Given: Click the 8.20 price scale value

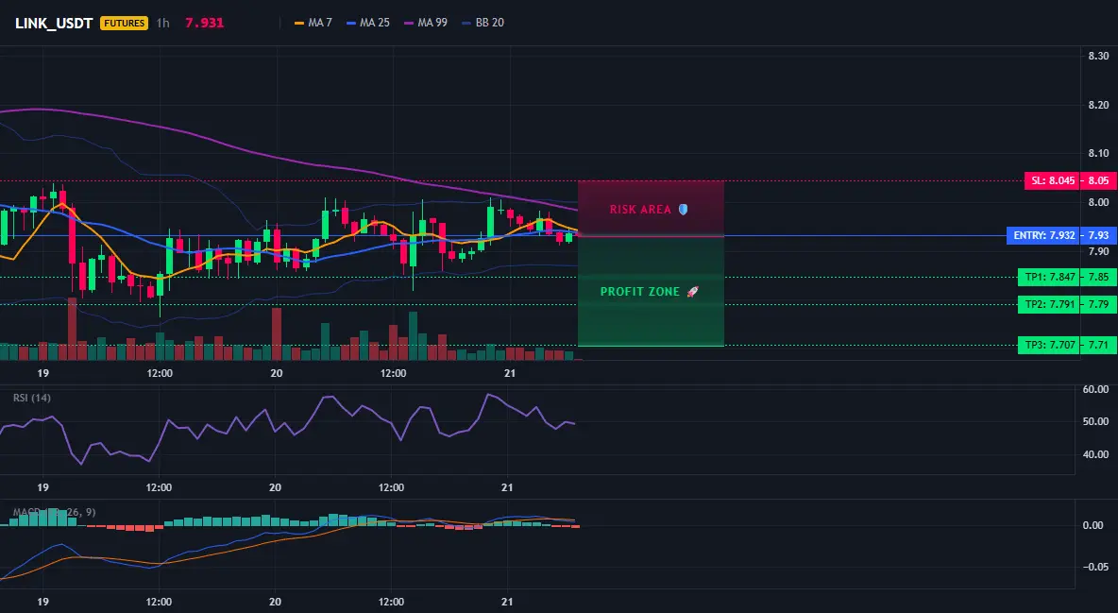Looking at the screenshot, I should click(1098, 105).
